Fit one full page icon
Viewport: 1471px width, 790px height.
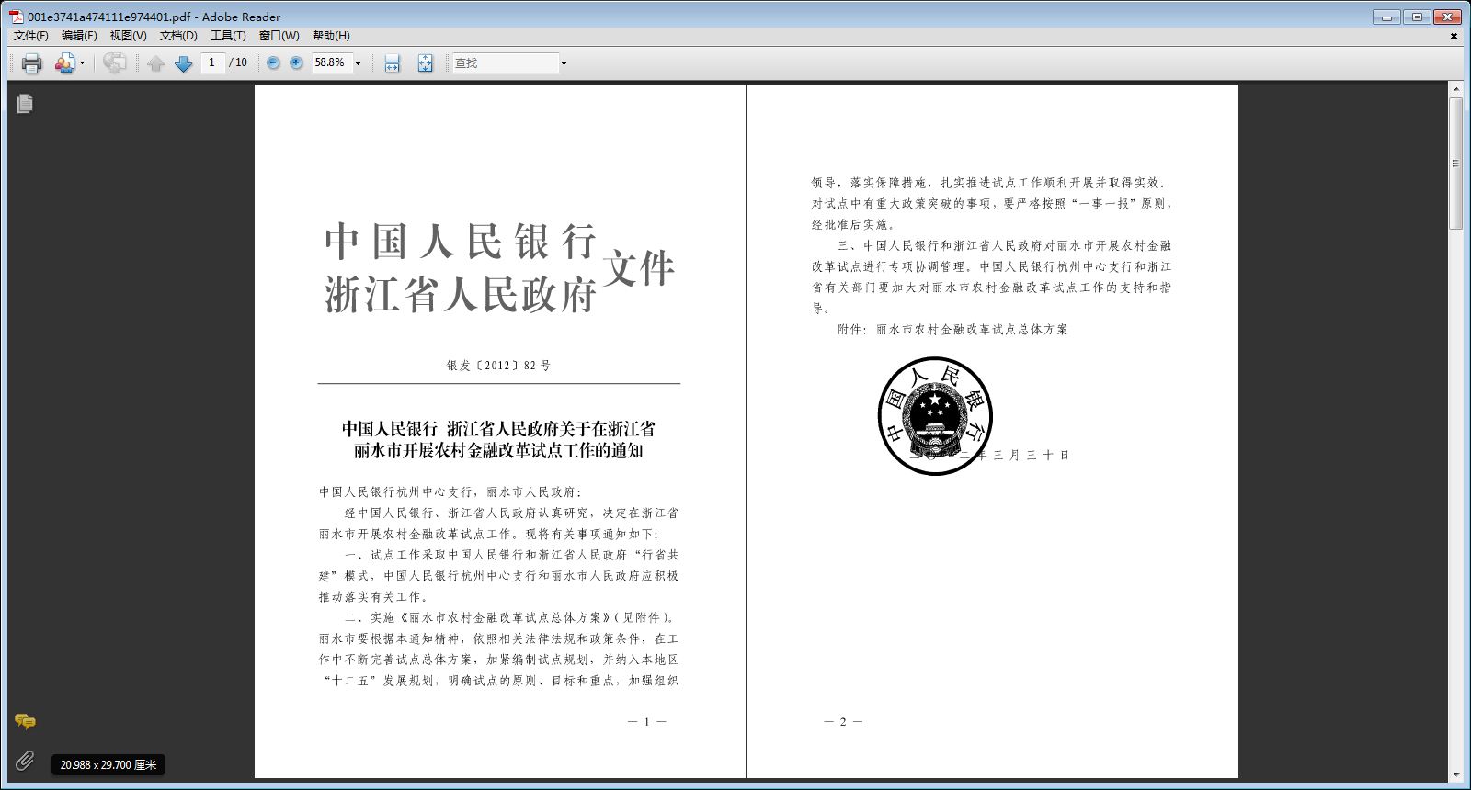(425, 62)
